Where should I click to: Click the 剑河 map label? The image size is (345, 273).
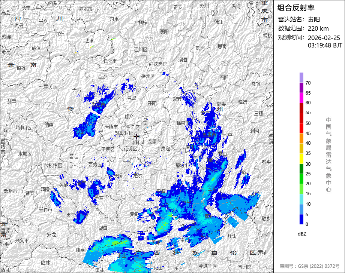click(x=255, y=131)
